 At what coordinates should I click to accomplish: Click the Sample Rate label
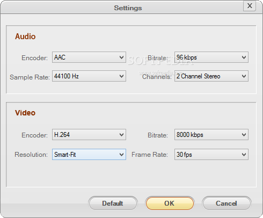click(x=30, y=77)
